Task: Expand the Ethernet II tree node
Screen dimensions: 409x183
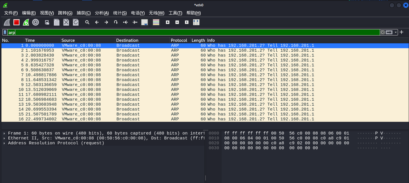Action: coord(4,138)
